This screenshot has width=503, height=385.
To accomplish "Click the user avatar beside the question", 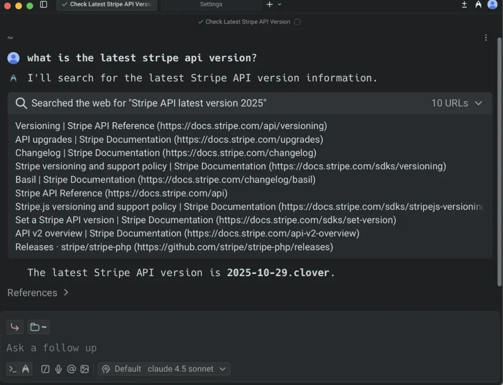I will (x=14, y=58).
